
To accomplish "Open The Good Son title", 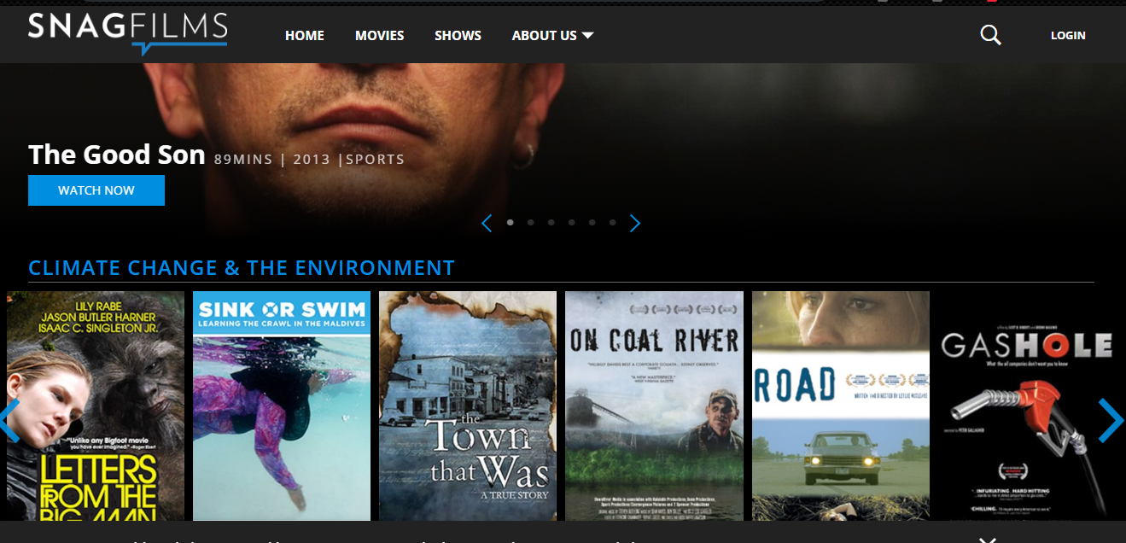I will 117,155.
